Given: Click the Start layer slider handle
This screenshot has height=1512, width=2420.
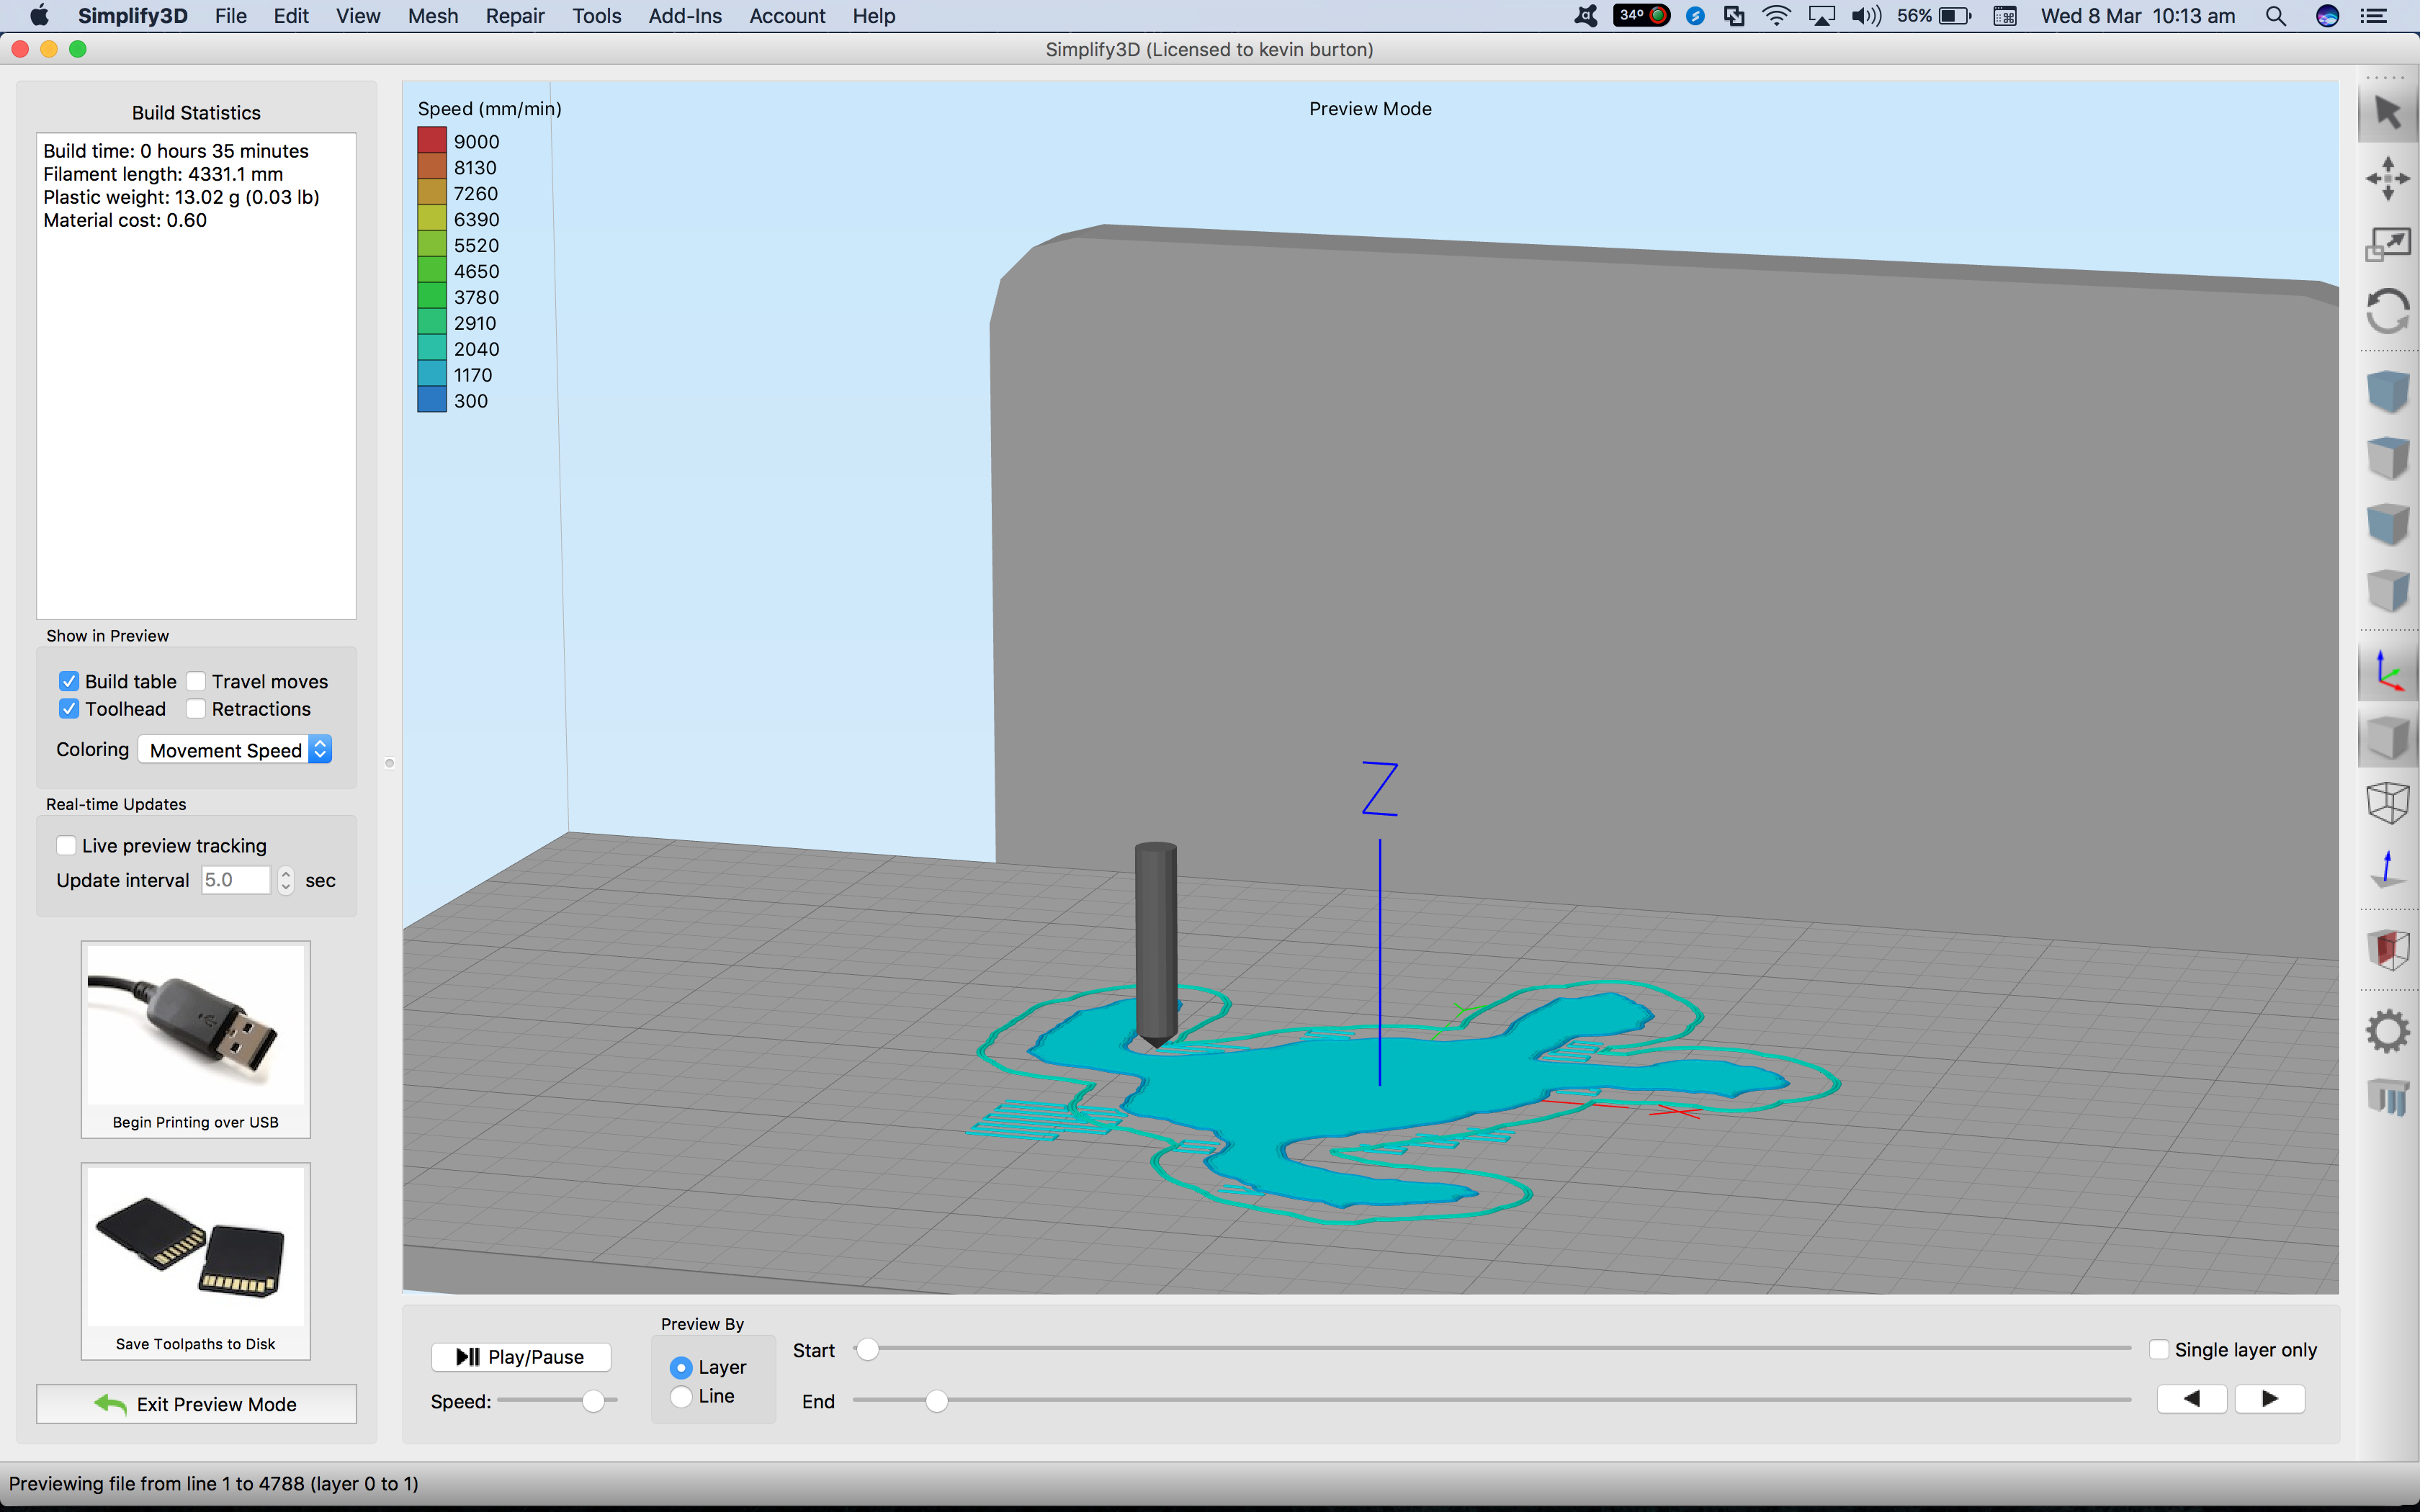Looking at the screenshot, I should click(x=868, y=1350).
